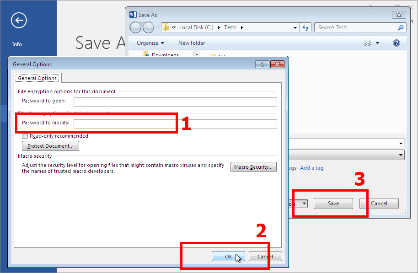
Task: Click the Protect Document... button
Action: coord(50,146)
